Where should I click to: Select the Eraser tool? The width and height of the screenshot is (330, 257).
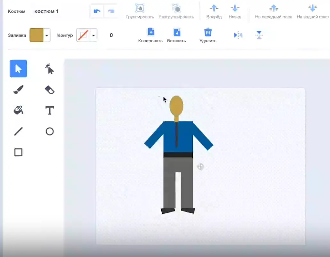coord(50,90)
